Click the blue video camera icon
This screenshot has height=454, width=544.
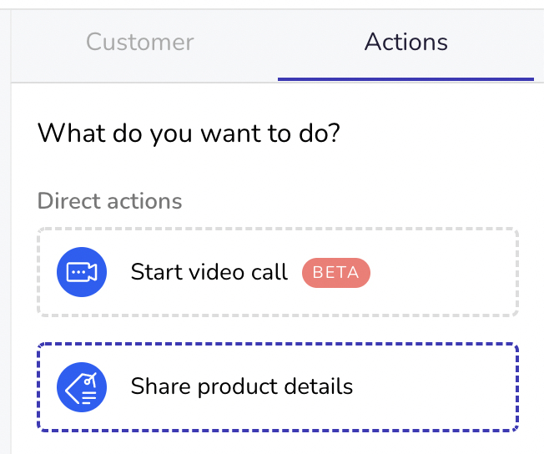click(x=82, y=272)
